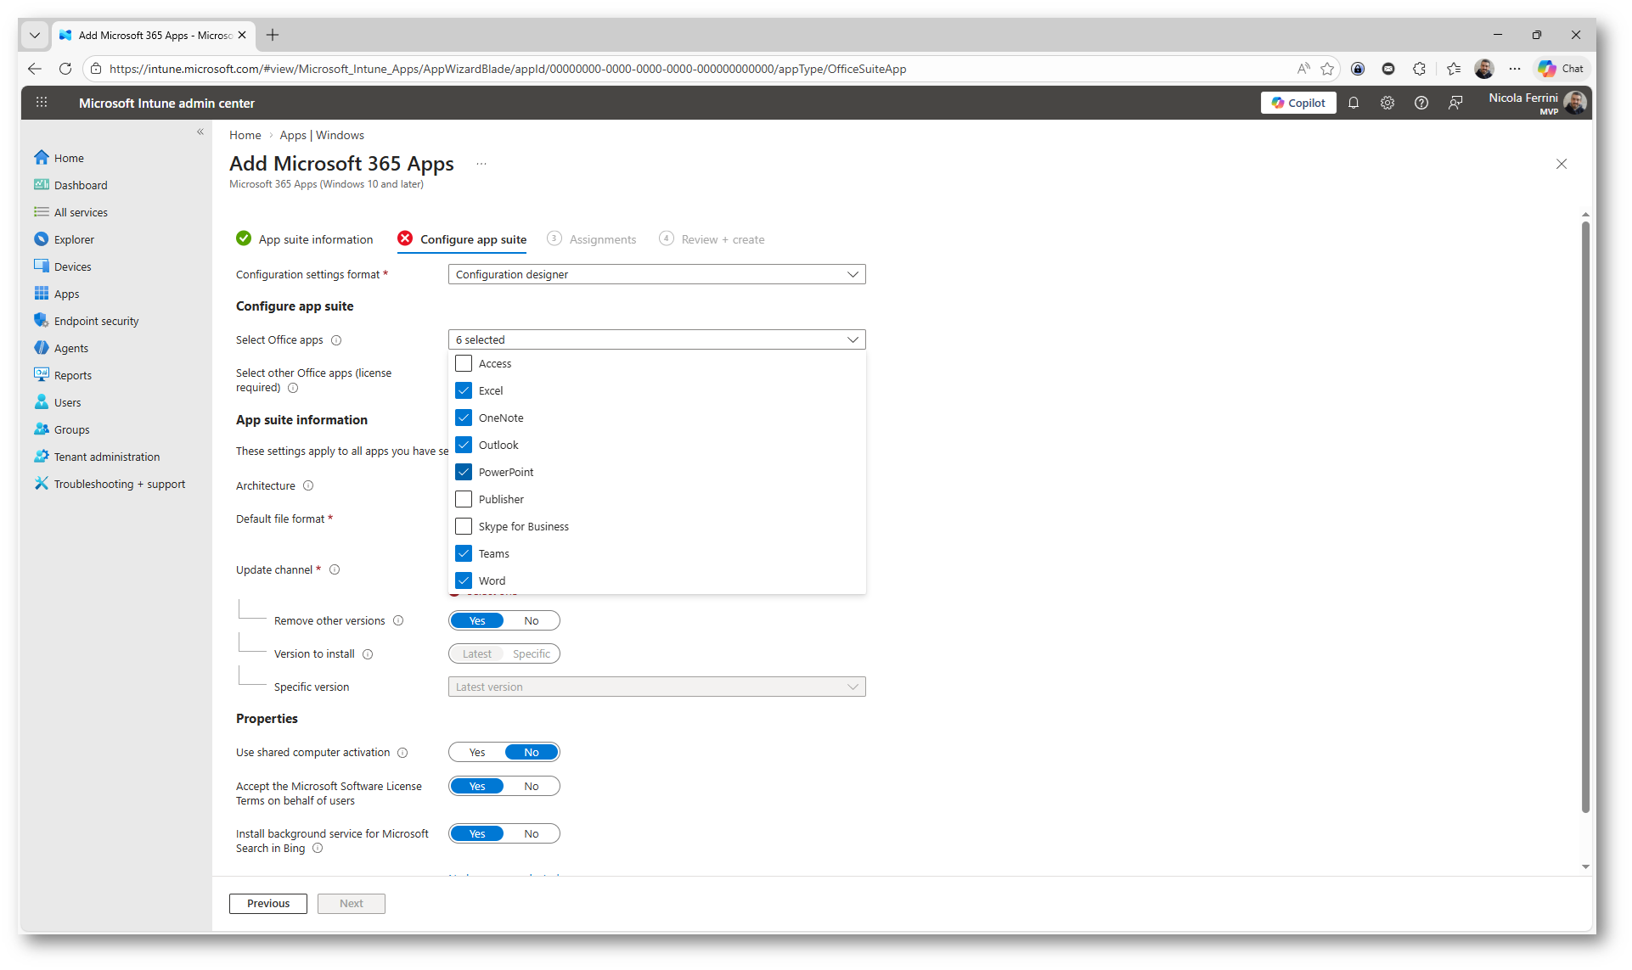Image resolution: width=1632 pixels, height=970 pixels.
Task: Click the Previous button
Action: 268,903
